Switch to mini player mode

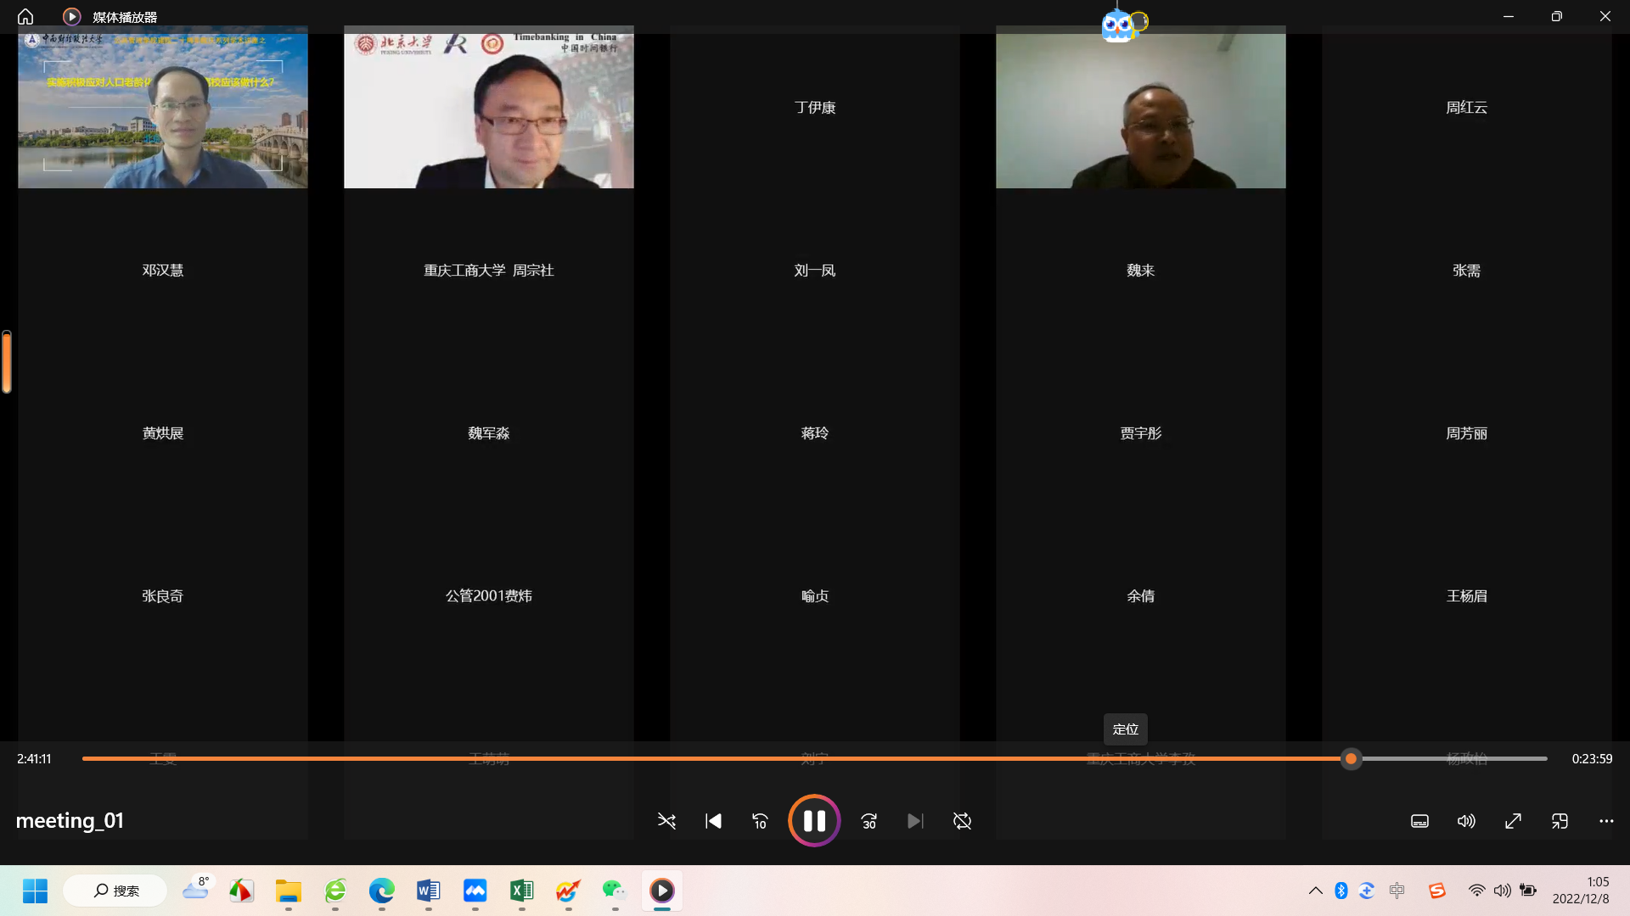1560,821
